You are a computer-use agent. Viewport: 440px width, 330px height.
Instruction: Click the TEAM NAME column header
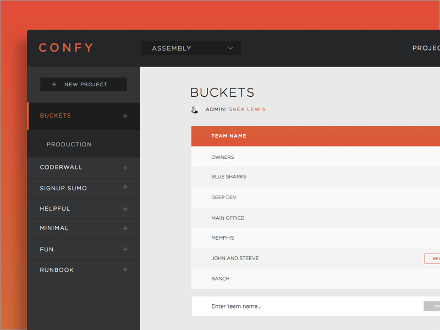point(229,136)
